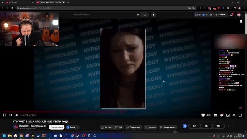Open the tab search dropdown

2,3
